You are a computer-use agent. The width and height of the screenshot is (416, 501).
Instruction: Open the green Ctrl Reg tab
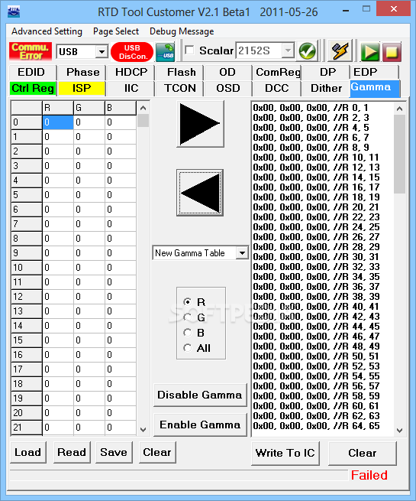(33, 88)
